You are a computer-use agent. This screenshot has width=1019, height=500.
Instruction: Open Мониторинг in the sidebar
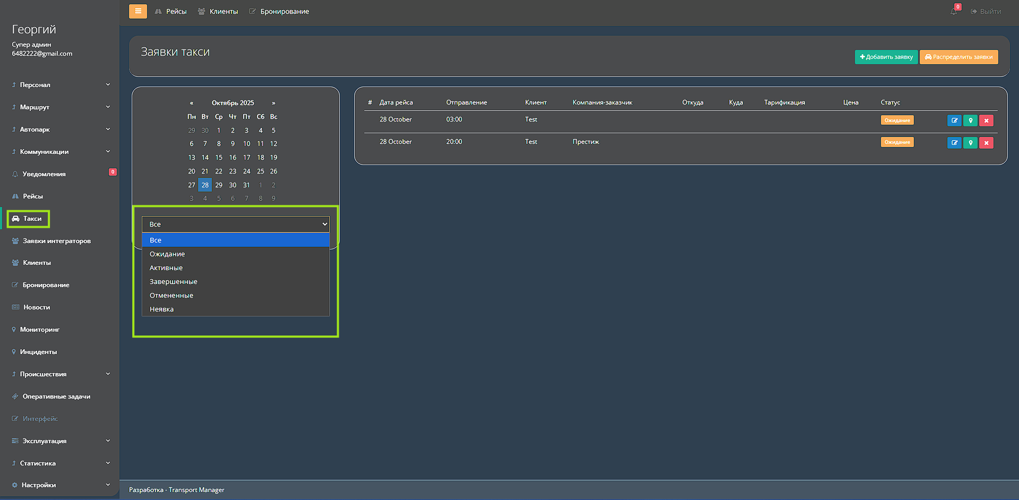40,330
